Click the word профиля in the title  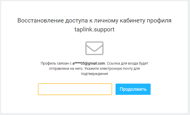coord(159,20)
